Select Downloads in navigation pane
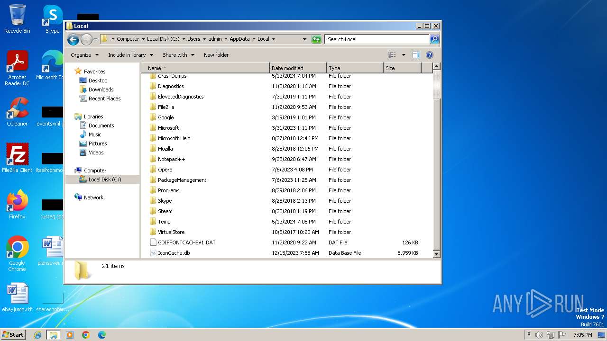 pyautogui.click(x=101, y=90)
